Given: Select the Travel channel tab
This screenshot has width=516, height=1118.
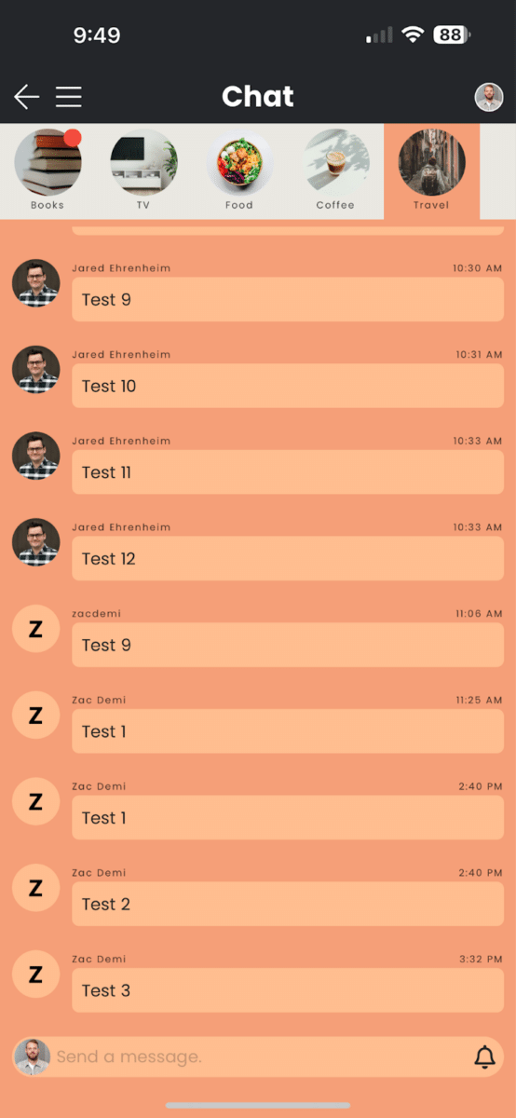Looking at the screenshot, I should click(x=431, y=171).
